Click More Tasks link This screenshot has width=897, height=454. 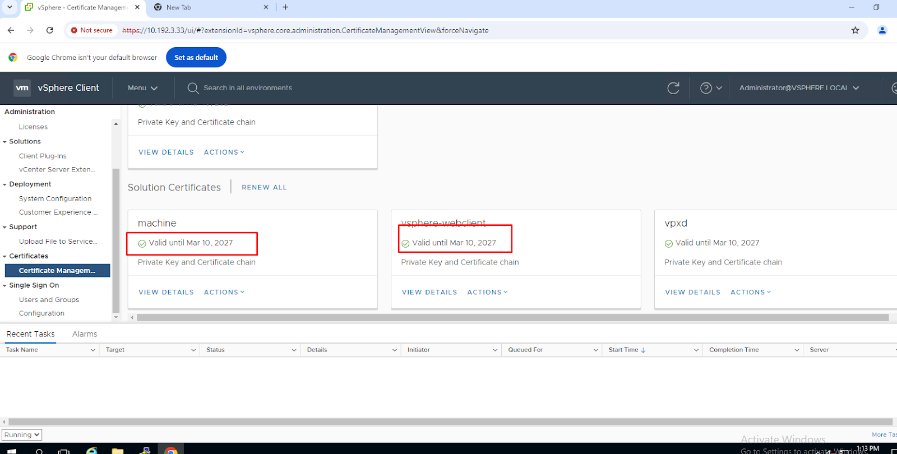click(x=884, y=434)
